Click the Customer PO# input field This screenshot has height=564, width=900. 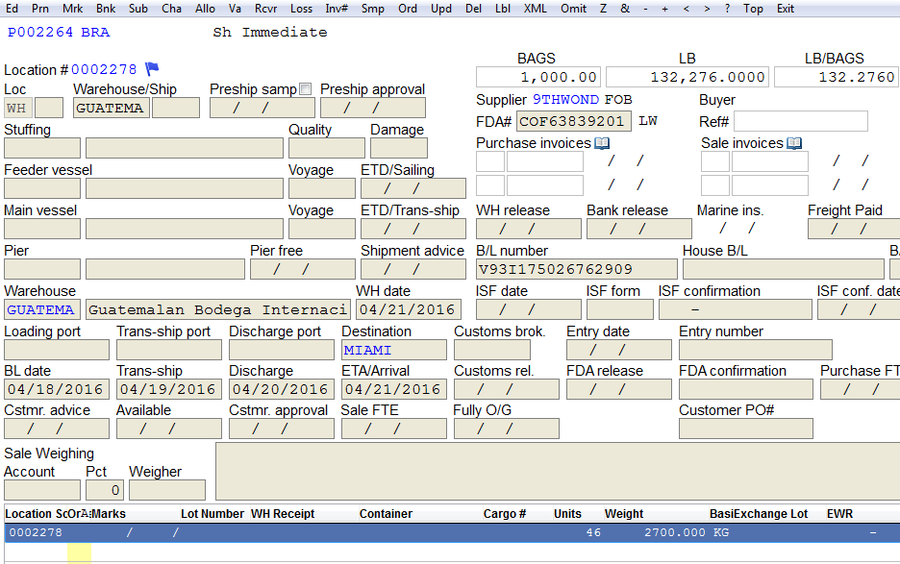pyautogui.click(x=745, y=429)
